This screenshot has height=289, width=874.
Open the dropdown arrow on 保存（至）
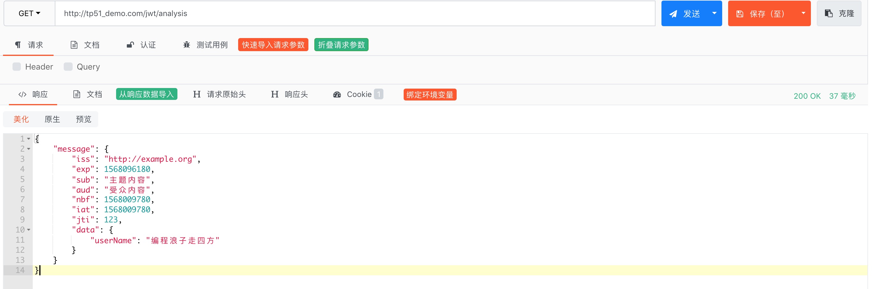pyautogui.click(x=803, y=13)
